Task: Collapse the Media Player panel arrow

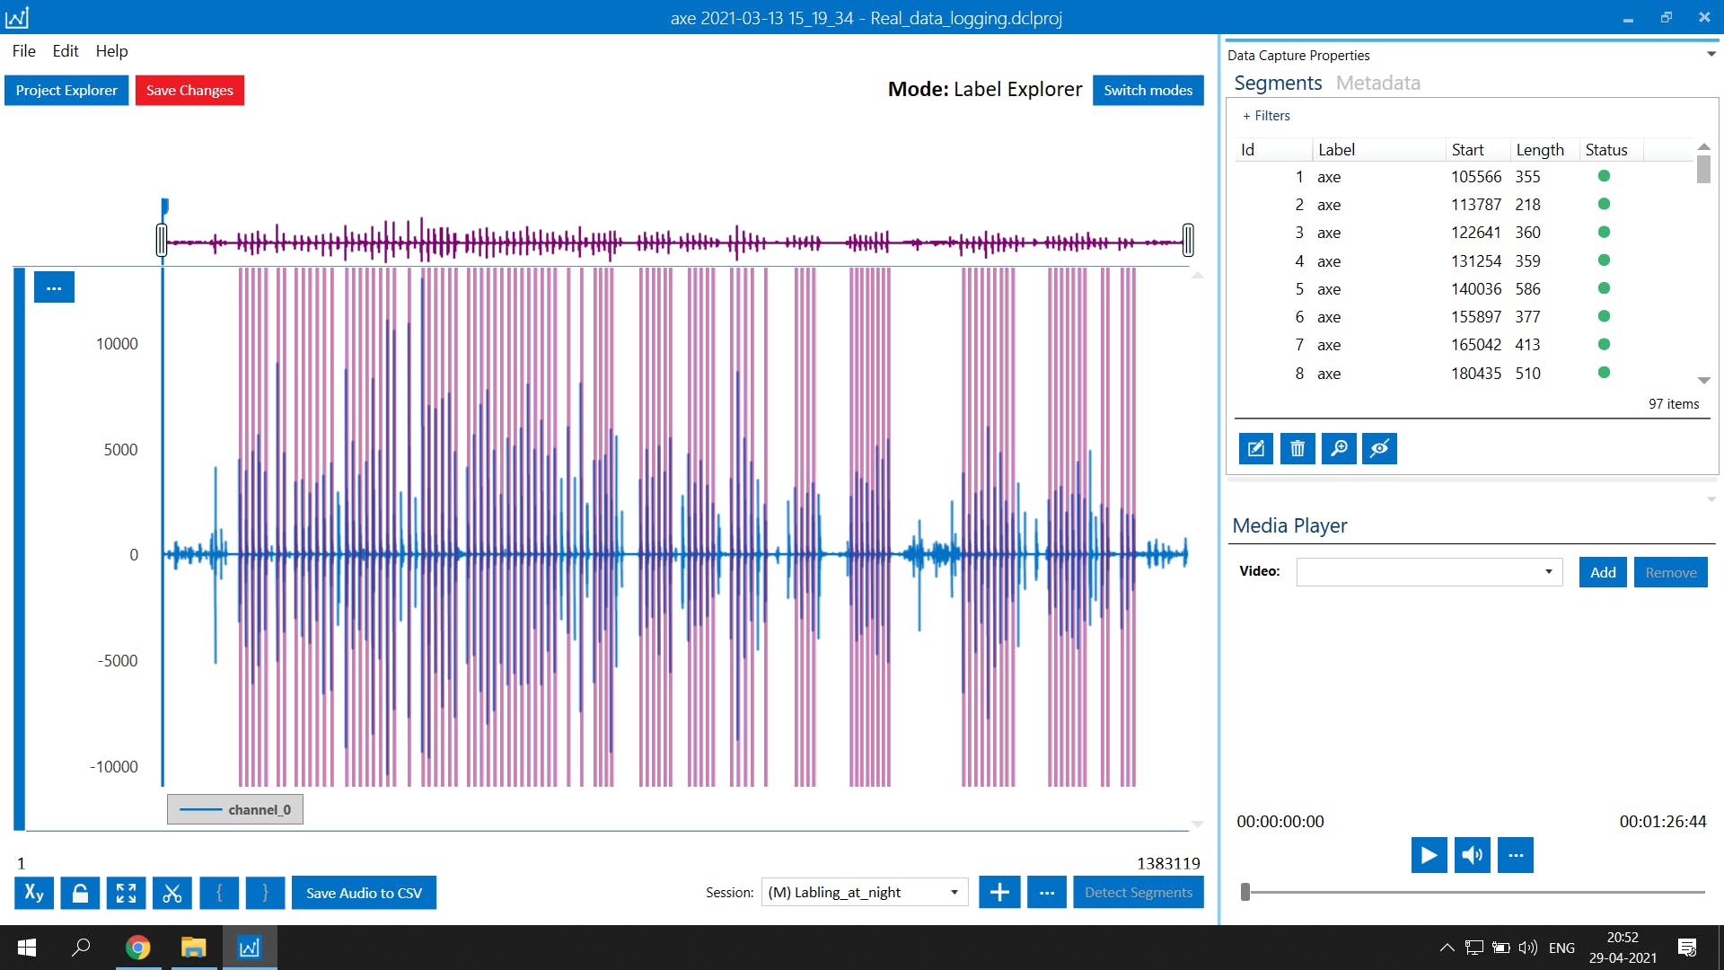Action: [x=1711, y=499]
